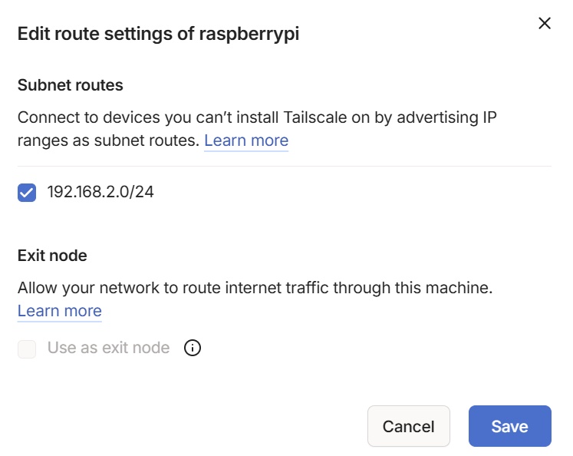Image resolution: width=573 pixels, height=456 pixels.
Task: Click the phrase ranges as subnet routes
Action: pos(108,140)
